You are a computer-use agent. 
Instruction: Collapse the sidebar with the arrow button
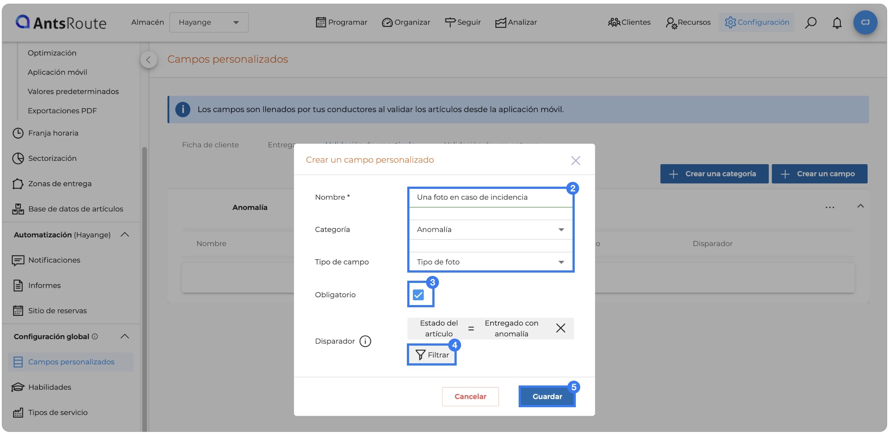[148, 60]
